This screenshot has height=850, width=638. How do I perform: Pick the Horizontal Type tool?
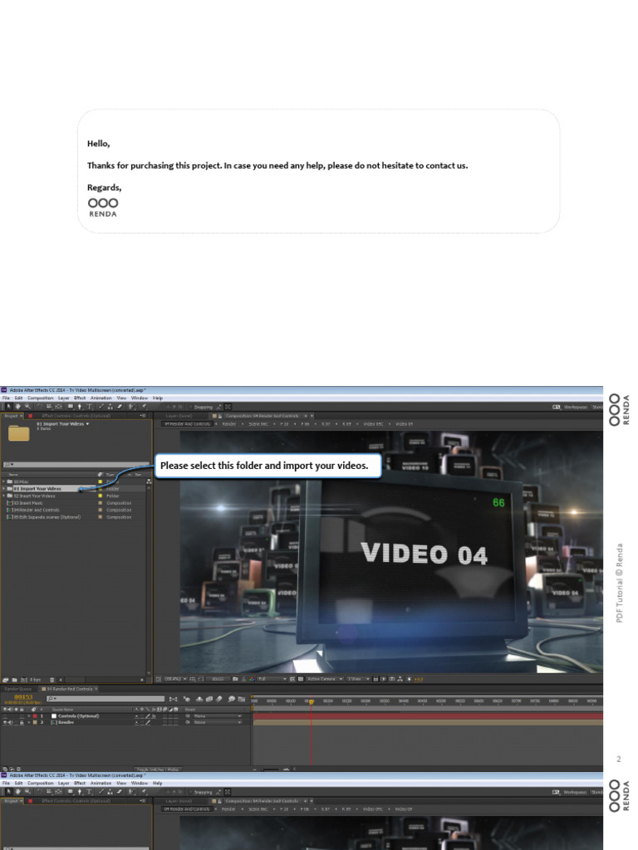89,407
